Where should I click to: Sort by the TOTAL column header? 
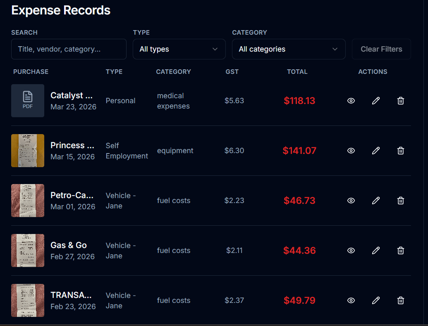coord(297,71)
